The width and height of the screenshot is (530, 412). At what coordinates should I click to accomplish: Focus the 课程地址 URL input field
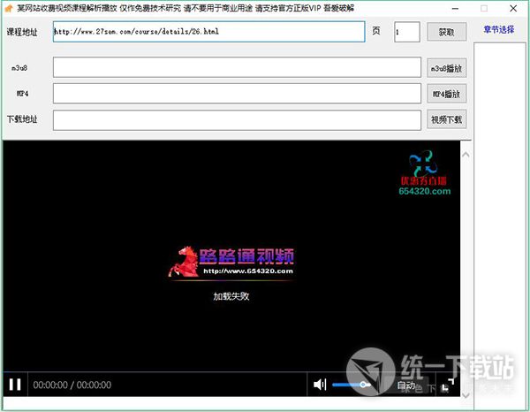tap(208, 32)
